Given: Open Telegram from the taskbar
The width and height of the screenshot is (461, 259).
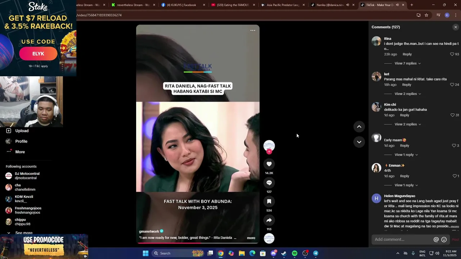Looking at the screenshot, I should [x=315, y=253].
